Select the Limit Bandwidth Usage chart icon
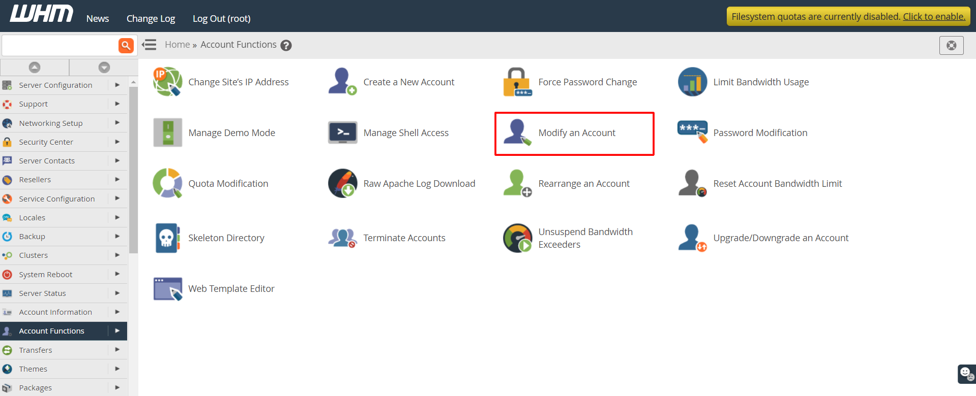The height and width of the screenshot is (396, 976). 692,81
